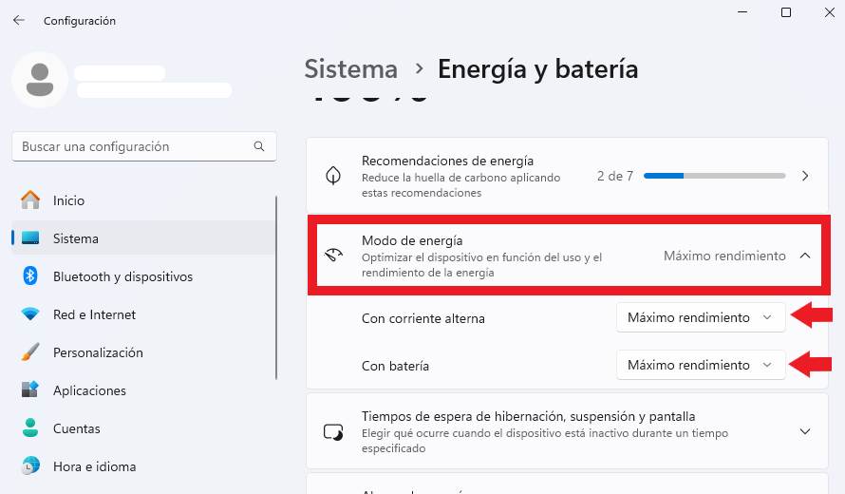The width and height of the screenshot is (845, 494).
Task: Click the Personalización paintbrush icon
Action: 30,352
